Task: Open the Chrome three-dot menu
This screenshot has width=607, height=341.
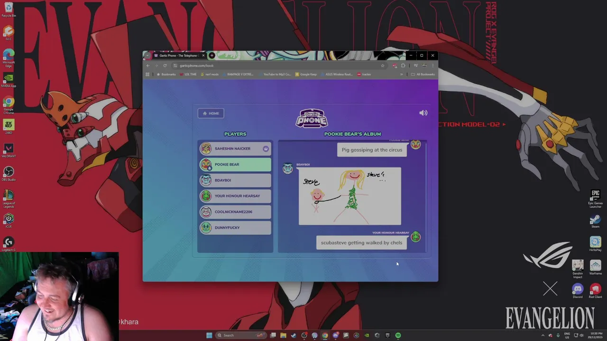Action: point(433,66)
